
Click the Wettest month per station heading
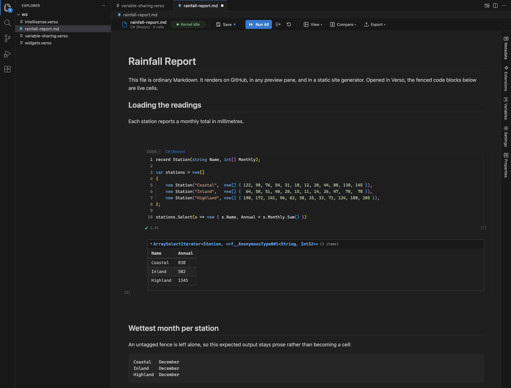[173, 328]
